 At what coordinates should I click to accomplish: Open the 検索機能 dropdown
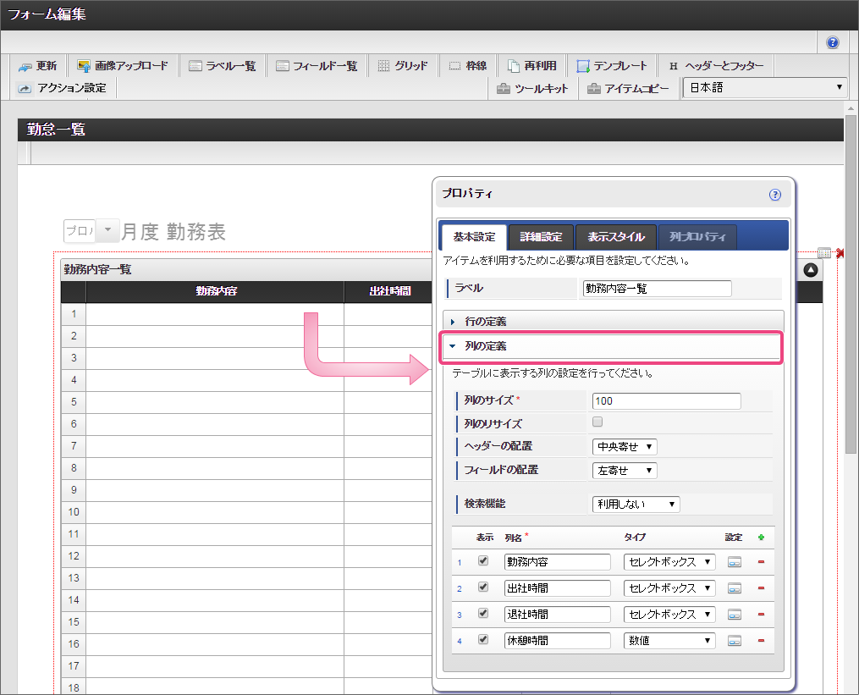(635, 504)
